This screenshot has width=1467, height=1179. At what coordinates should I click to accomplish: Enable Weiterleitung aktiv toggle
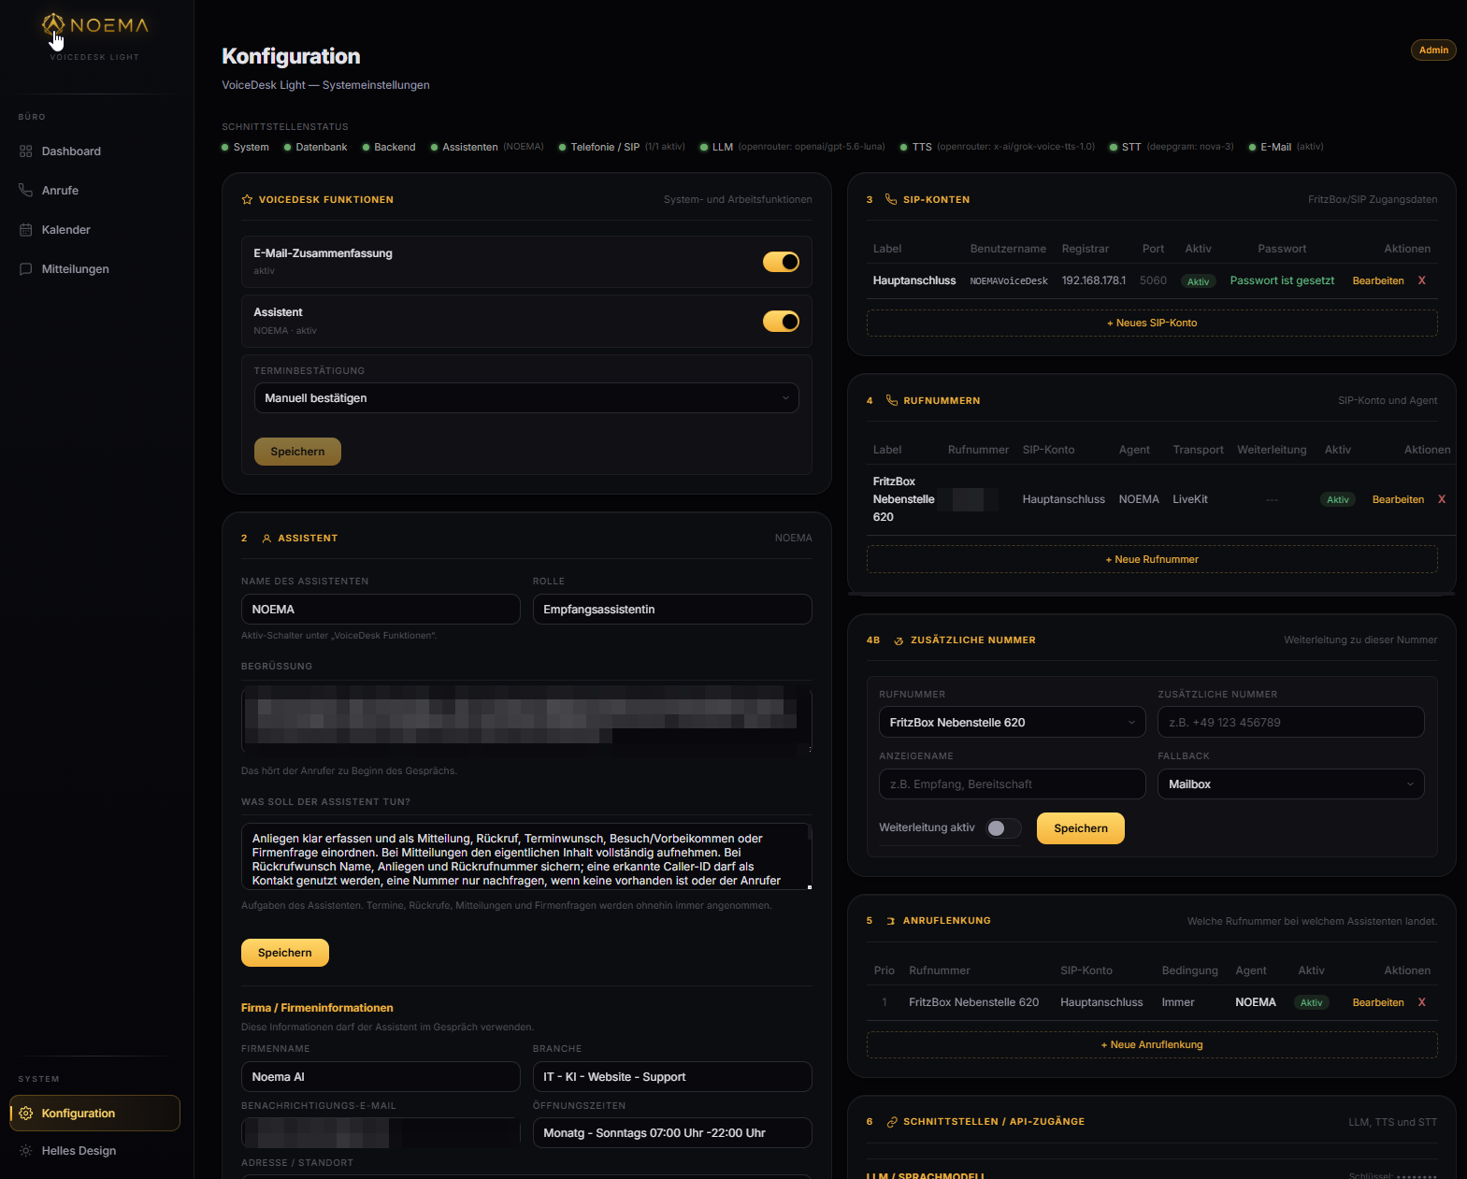[x=1003, y=828]
